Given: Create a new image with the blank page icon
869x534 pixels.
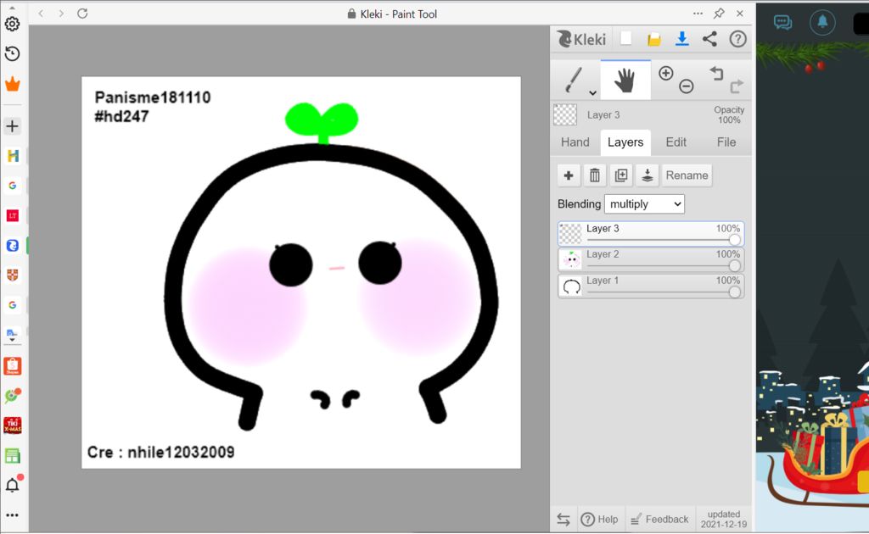Looking at the screenshot, I should (x=625, y=39).
